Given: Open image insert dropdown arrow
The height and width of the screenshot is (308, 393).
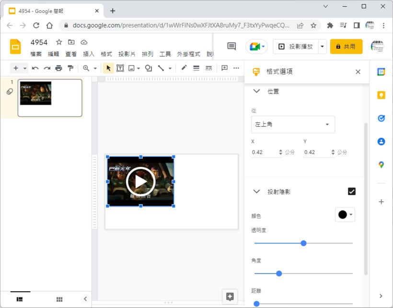Looking at the screenshot, I should (x=139, y=68).
